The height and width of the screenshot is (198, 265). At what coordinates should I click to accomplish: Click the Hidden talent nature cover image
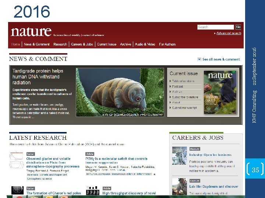[220, 92]
